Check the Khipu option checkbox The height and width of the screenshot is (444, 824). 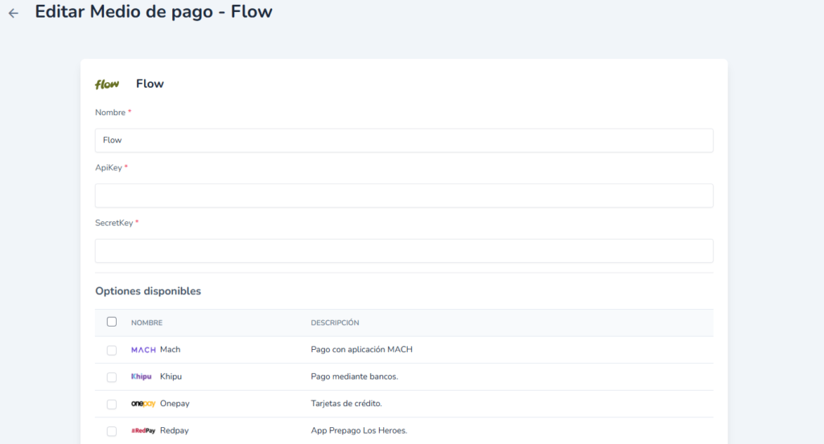112,377
